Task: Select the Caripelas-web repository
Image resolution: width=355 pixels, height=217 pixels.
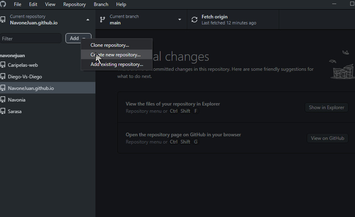Action: [48, 65]
